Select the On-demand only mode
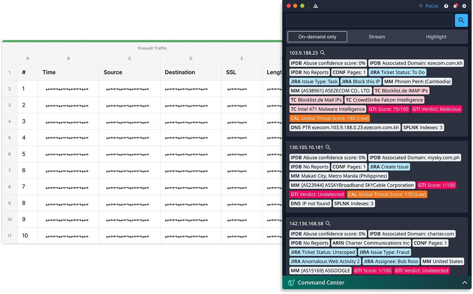Viewport: 473px width, 294px height. 317,37
